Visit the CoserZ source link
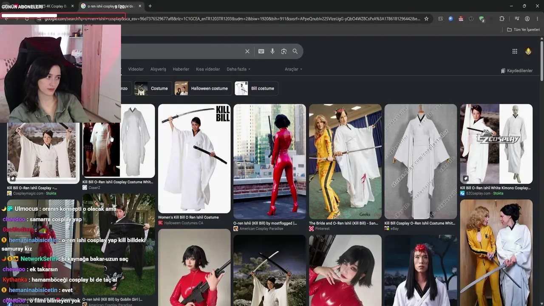 pos(91,187)
